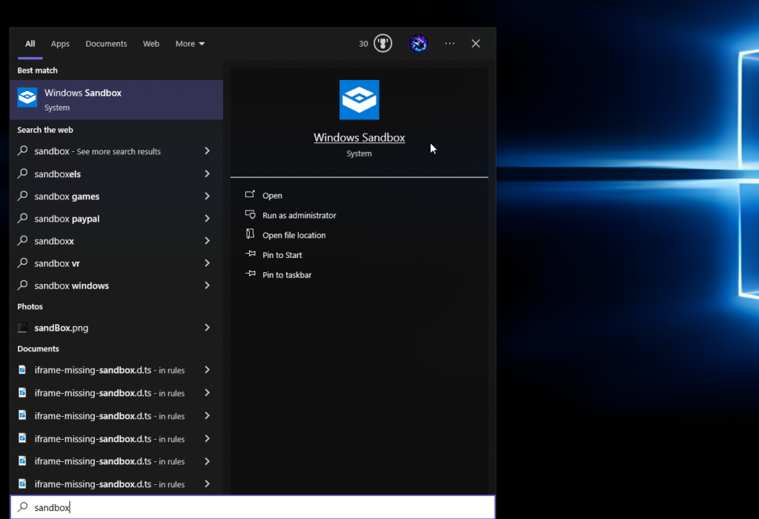Switch to the All tab

30,44
